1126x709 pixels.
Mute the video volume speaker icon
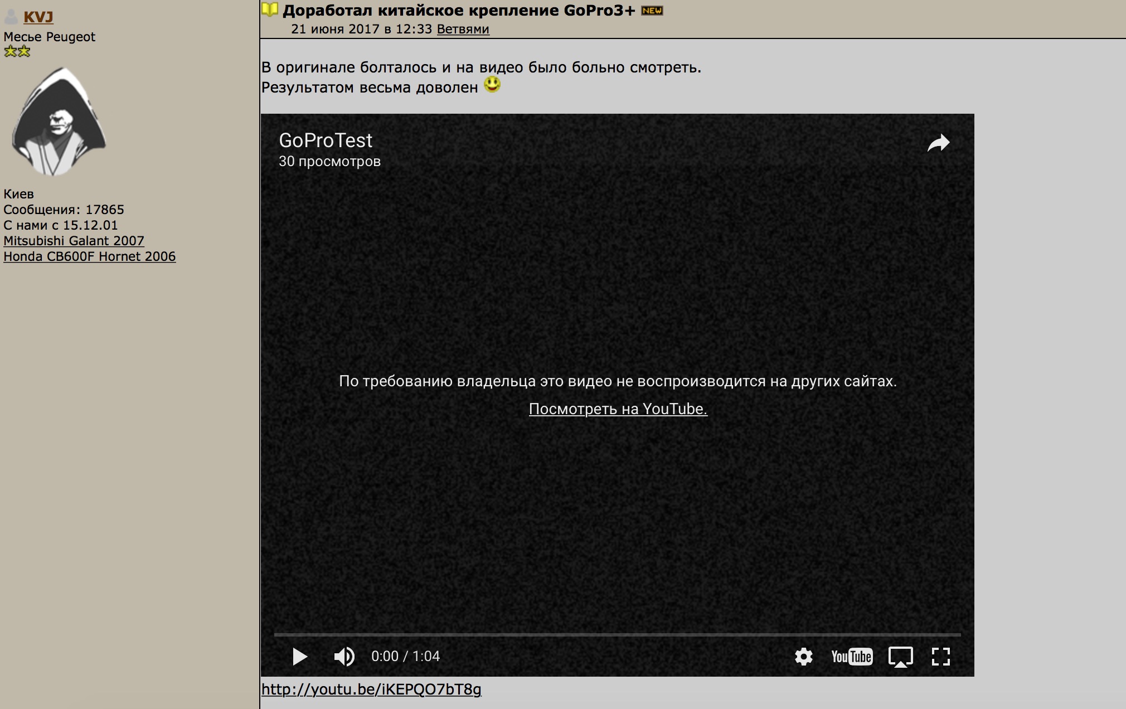(x=344, y=657)
